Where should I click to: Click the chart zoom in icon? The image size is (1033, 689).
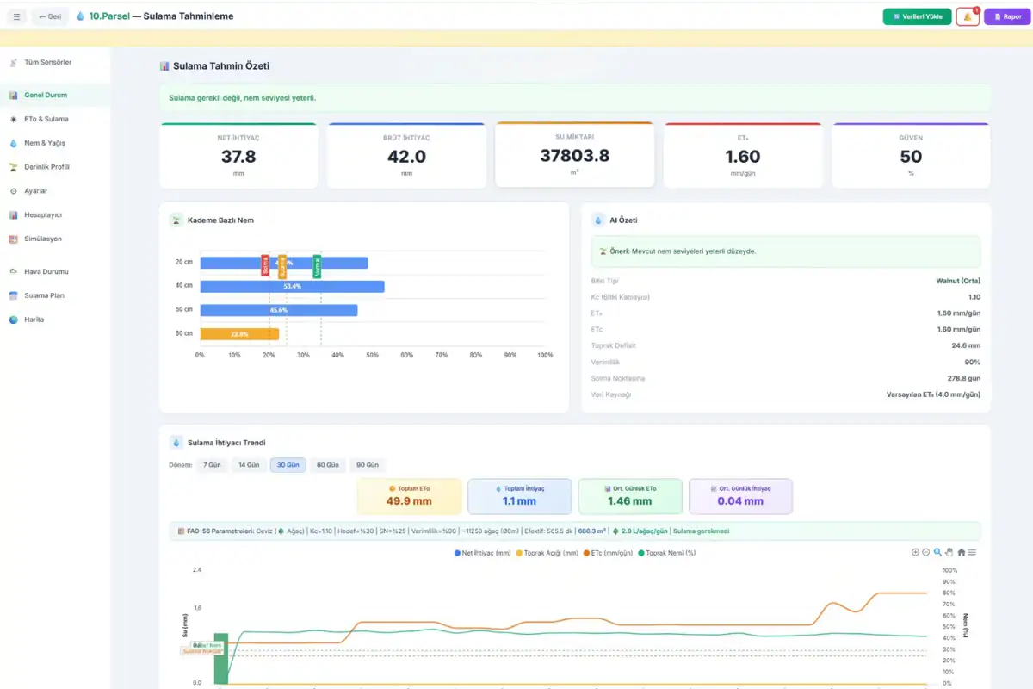(915, 552)
